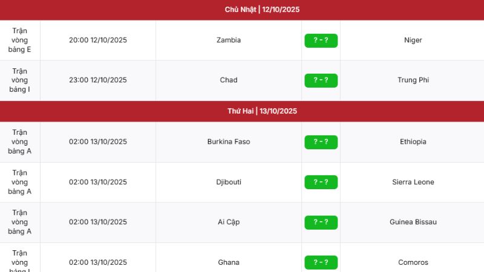Screen dimensions: 484x272
Task: Click Ai Cập vs Guinea Bissau score
Action: coord(321,222)
